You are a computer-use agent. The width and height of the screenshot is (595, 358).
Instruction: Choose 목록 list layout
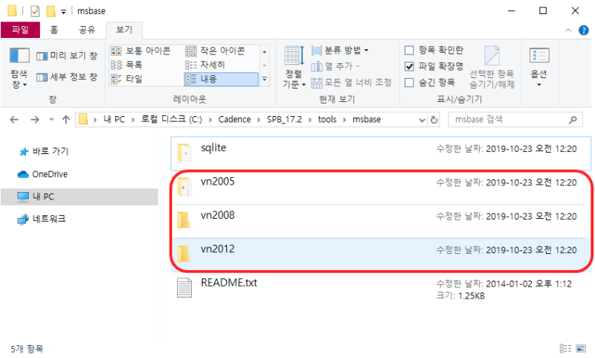point(126,65)
